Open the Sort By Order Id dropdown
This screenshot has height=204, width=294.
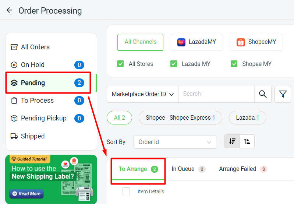pyautogui.click(x=175, y=142)
